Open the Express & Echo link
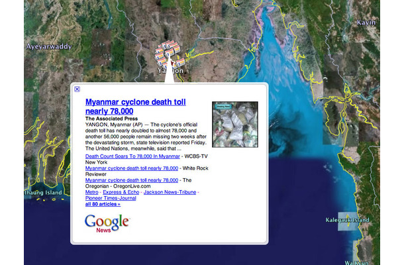 (x=121, y=192)
